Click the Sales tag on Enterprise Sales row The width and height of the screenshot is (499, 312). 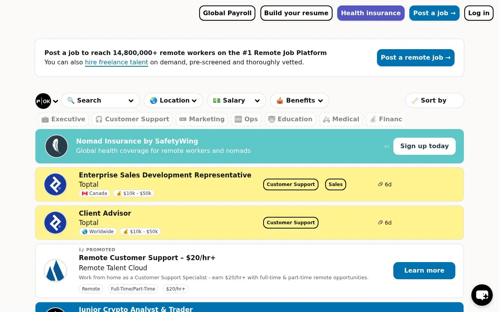coord(336,184)
